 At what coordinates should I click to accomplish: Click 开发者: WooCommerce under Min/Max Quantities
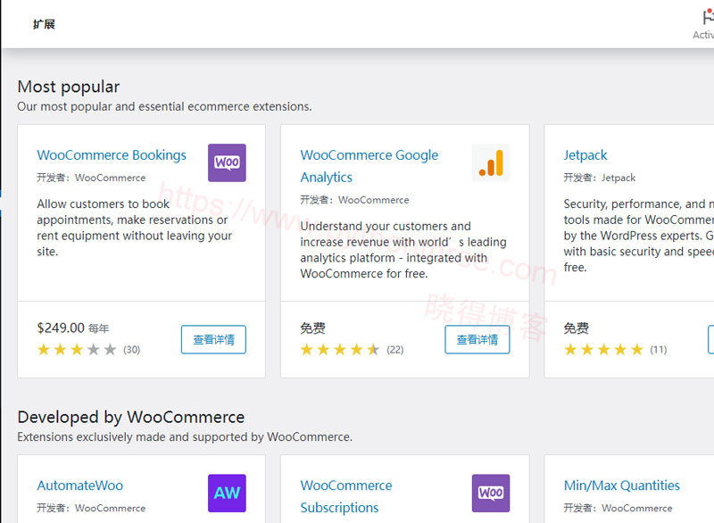[x=618, y=508]
